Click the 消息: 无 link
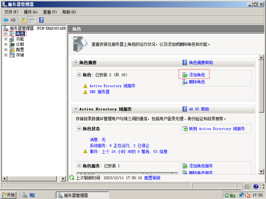Image resolution: width=266 pixels, height=199 pixels. 98,140
